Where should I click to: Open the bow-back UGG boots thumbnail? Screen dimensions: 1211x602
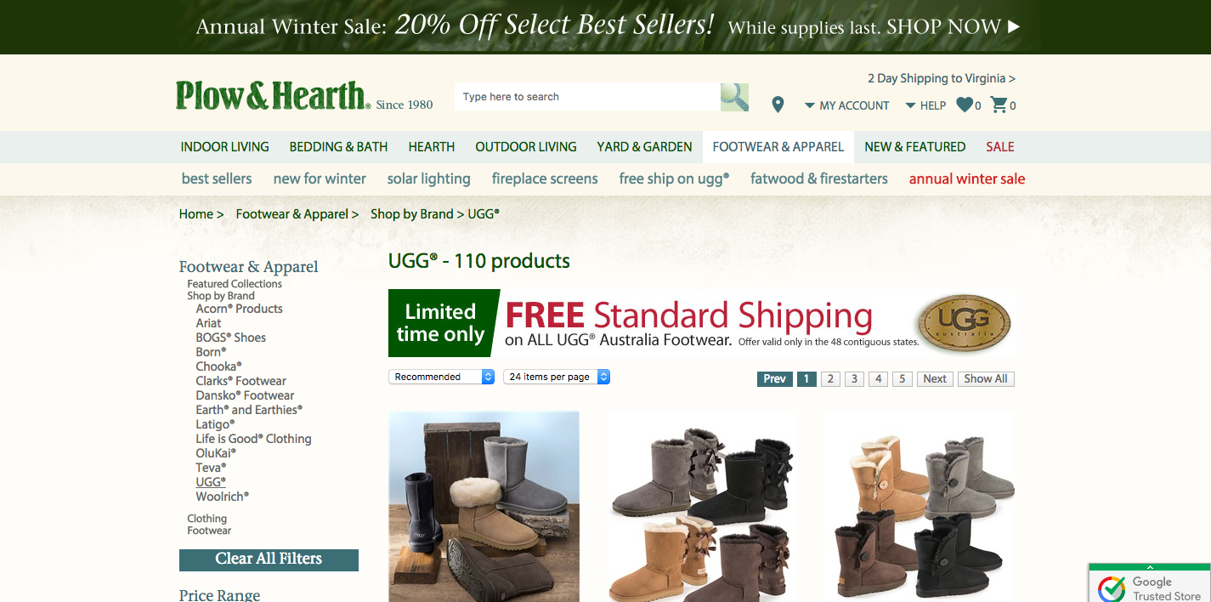700,507
